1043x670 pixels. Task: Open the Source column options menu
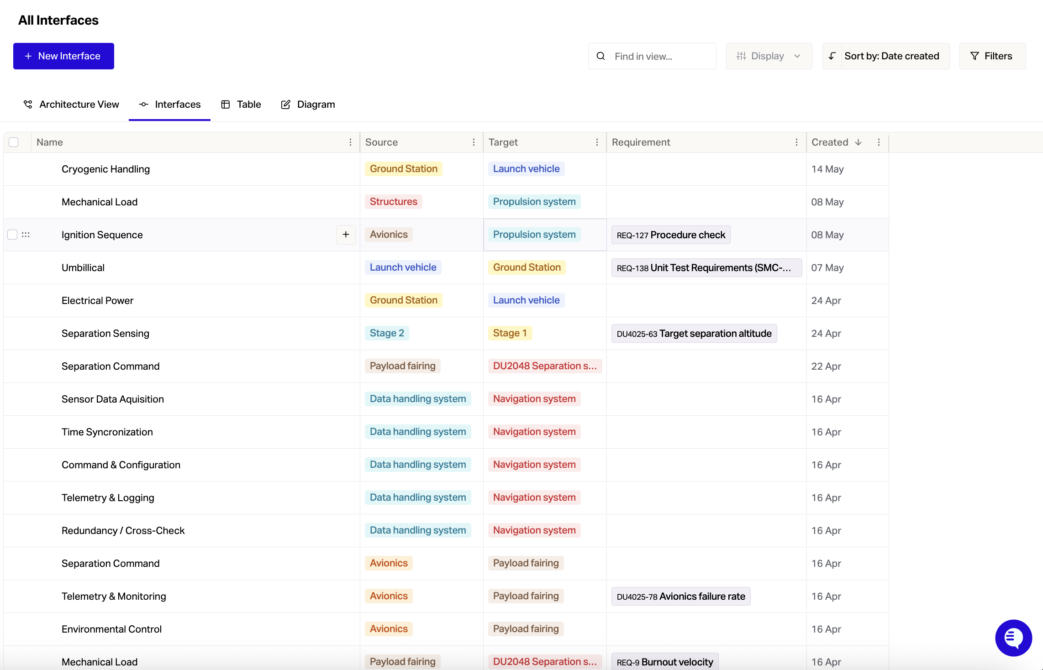pos(474,142)
